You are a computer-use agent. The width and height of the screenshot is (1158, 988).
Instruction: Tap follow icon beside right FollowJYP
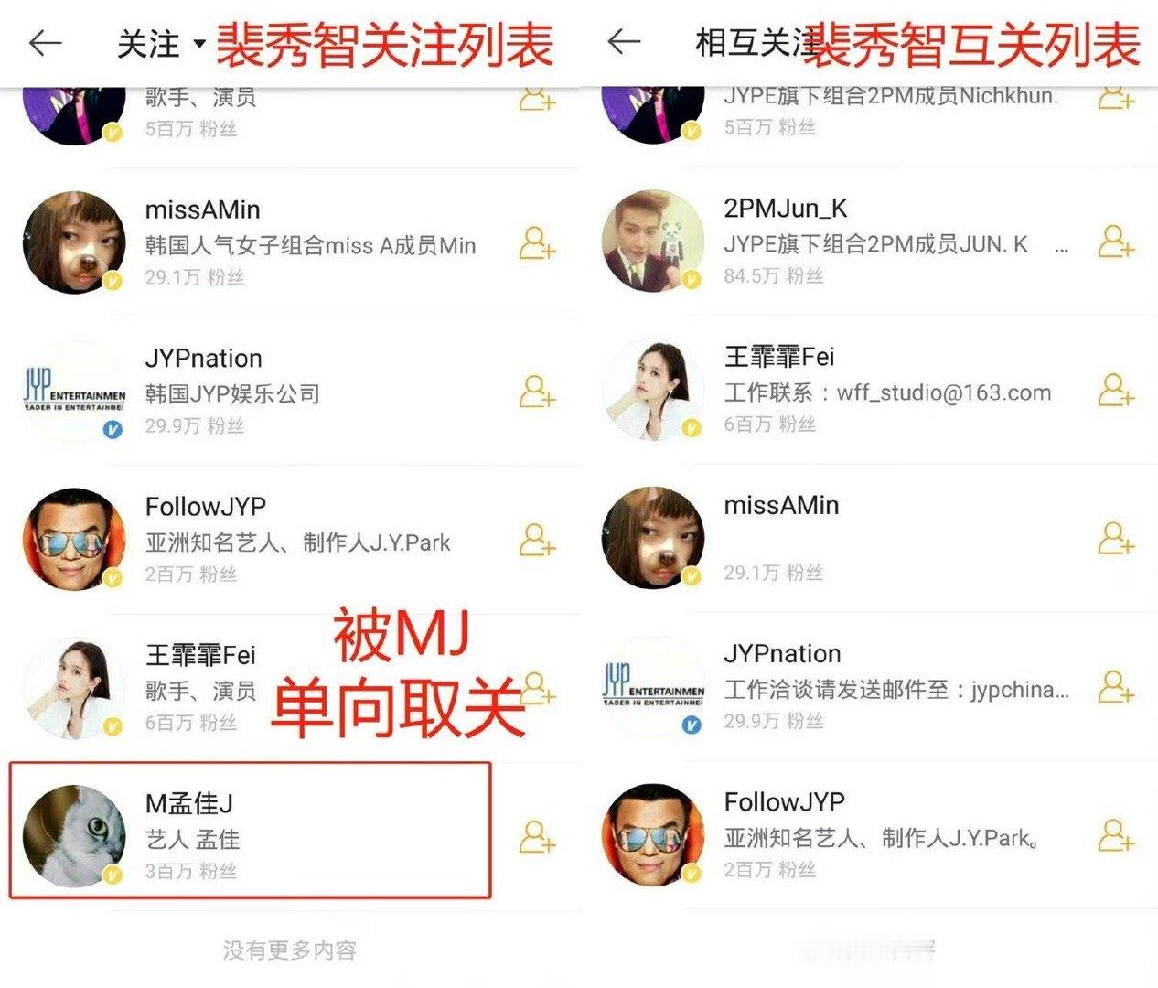[x=1116, y=835]
